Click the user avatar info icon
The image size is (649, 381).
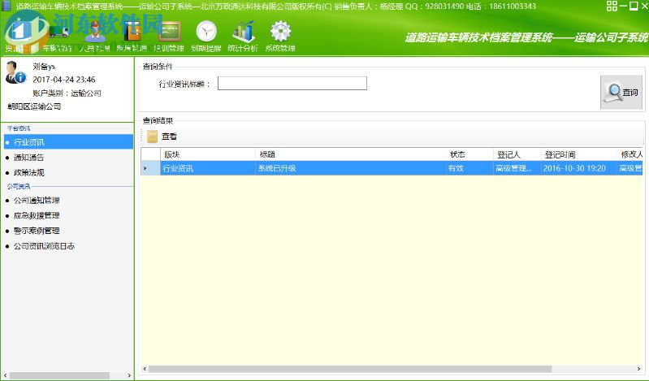(15, 72)
